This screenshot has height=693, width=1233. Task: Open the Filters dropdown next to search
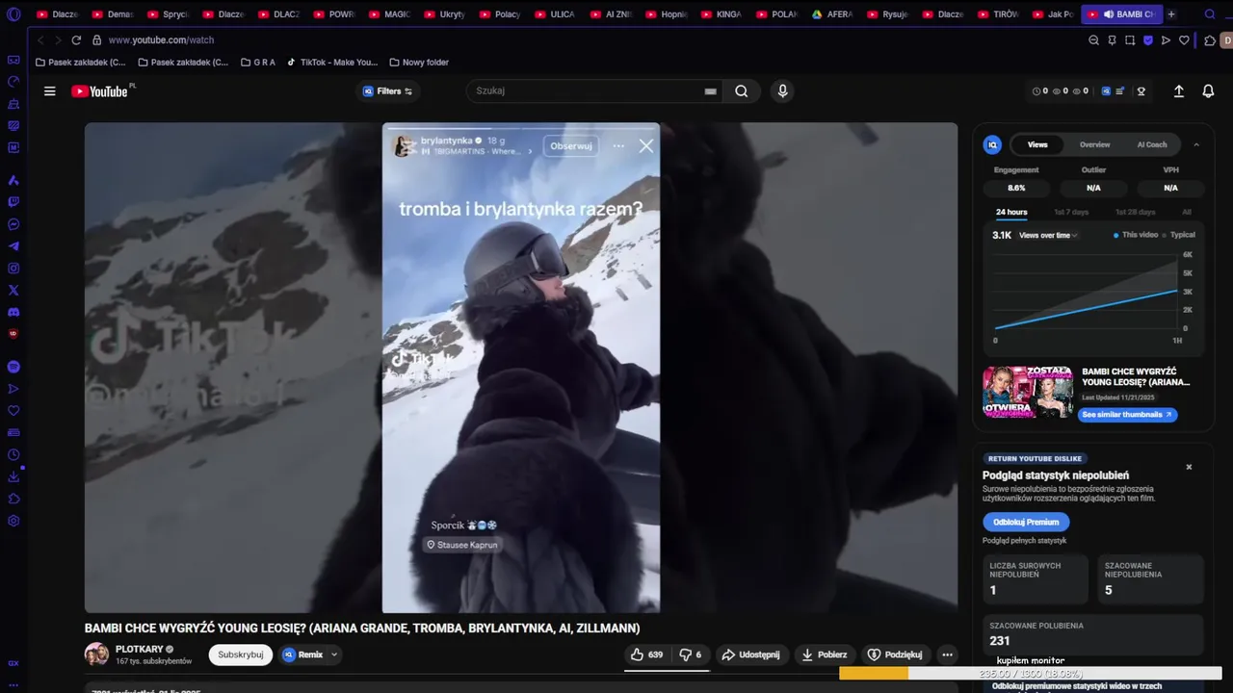387,91
